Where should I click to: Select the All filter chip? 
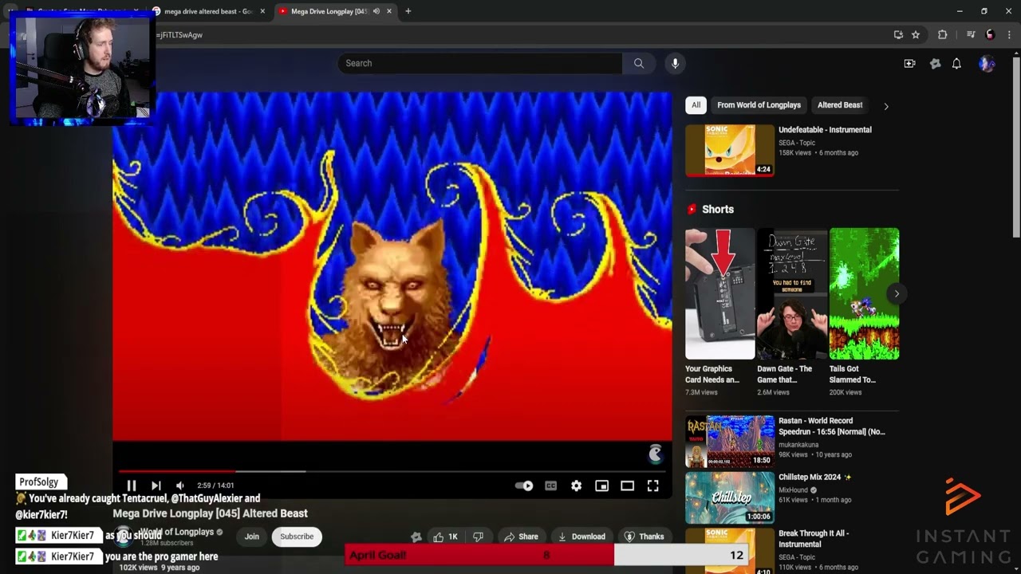(696, 105)
